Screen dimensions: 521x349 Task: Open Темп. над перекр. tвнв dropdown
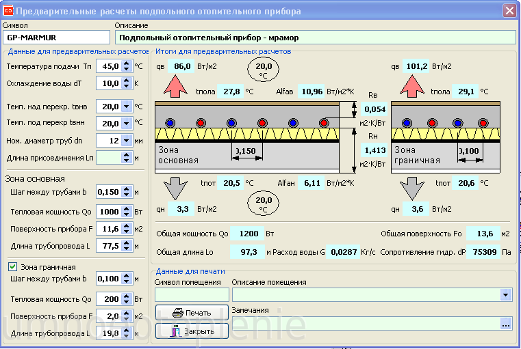point(126,107)
